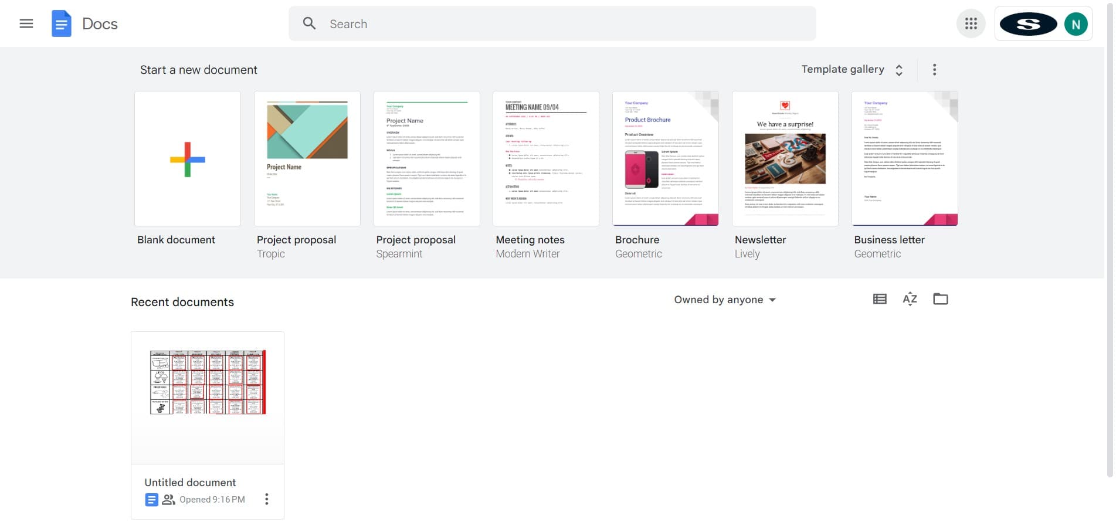This screenshot has height=526, width=1116.
Task: Open AZ sort options
Action: (x=910, y=299)
